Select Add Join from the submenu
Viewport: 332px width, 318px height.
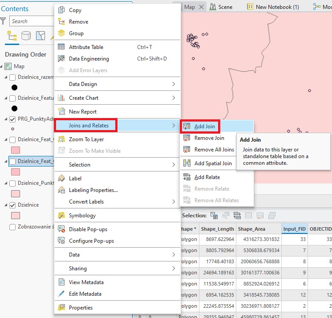tap(204, 126)
